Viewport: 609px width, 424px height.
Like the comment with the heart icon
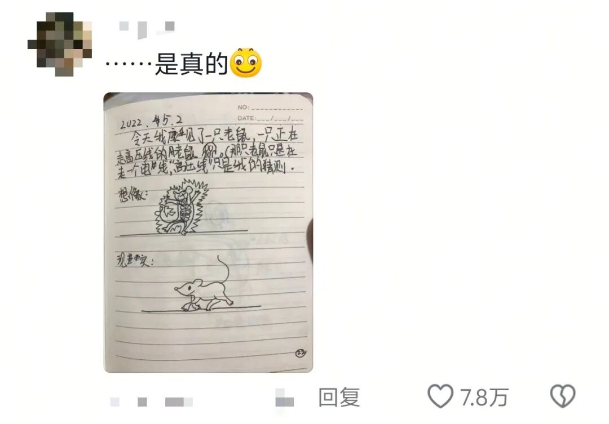(440, 396)
